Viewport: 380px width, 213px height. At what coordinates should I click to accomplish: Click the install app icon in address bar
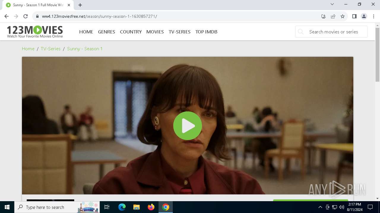(324, 16)
